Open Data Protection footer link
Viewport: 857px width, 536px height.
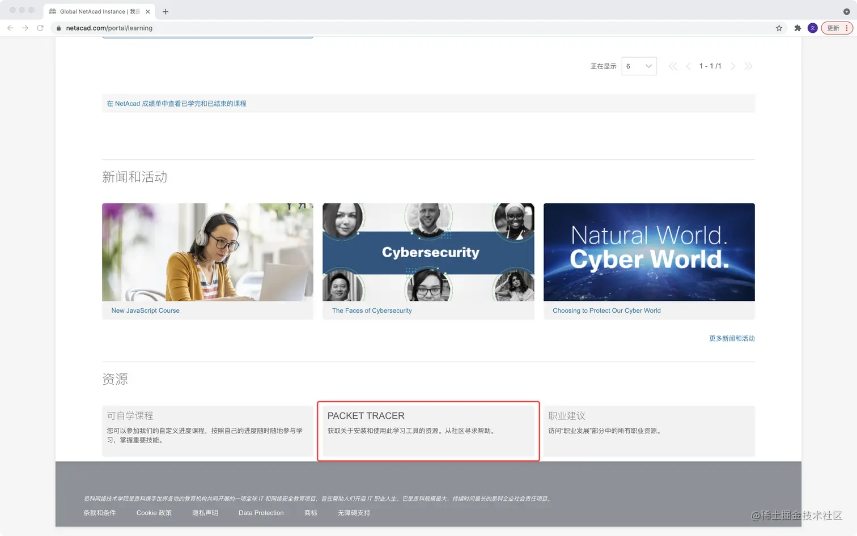click(261, 513)
